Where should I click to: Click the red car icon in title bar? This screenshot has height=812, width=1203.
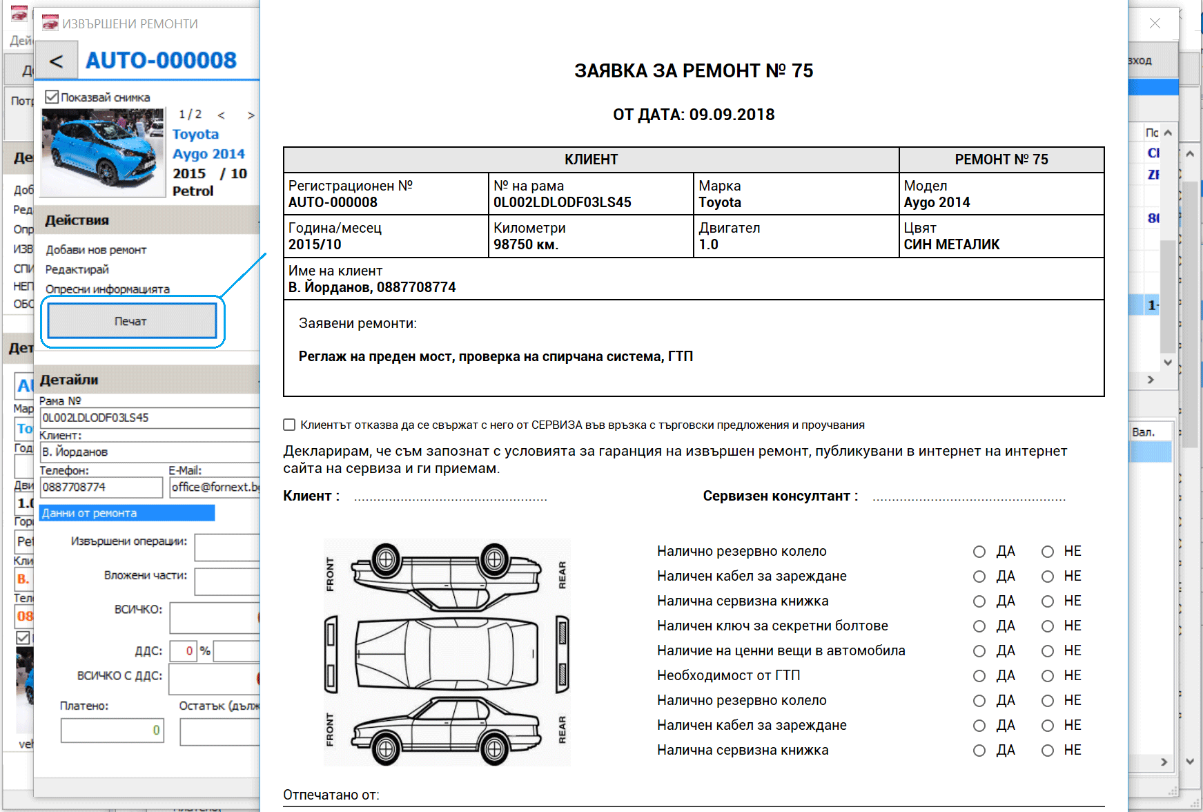click(50, 23)
